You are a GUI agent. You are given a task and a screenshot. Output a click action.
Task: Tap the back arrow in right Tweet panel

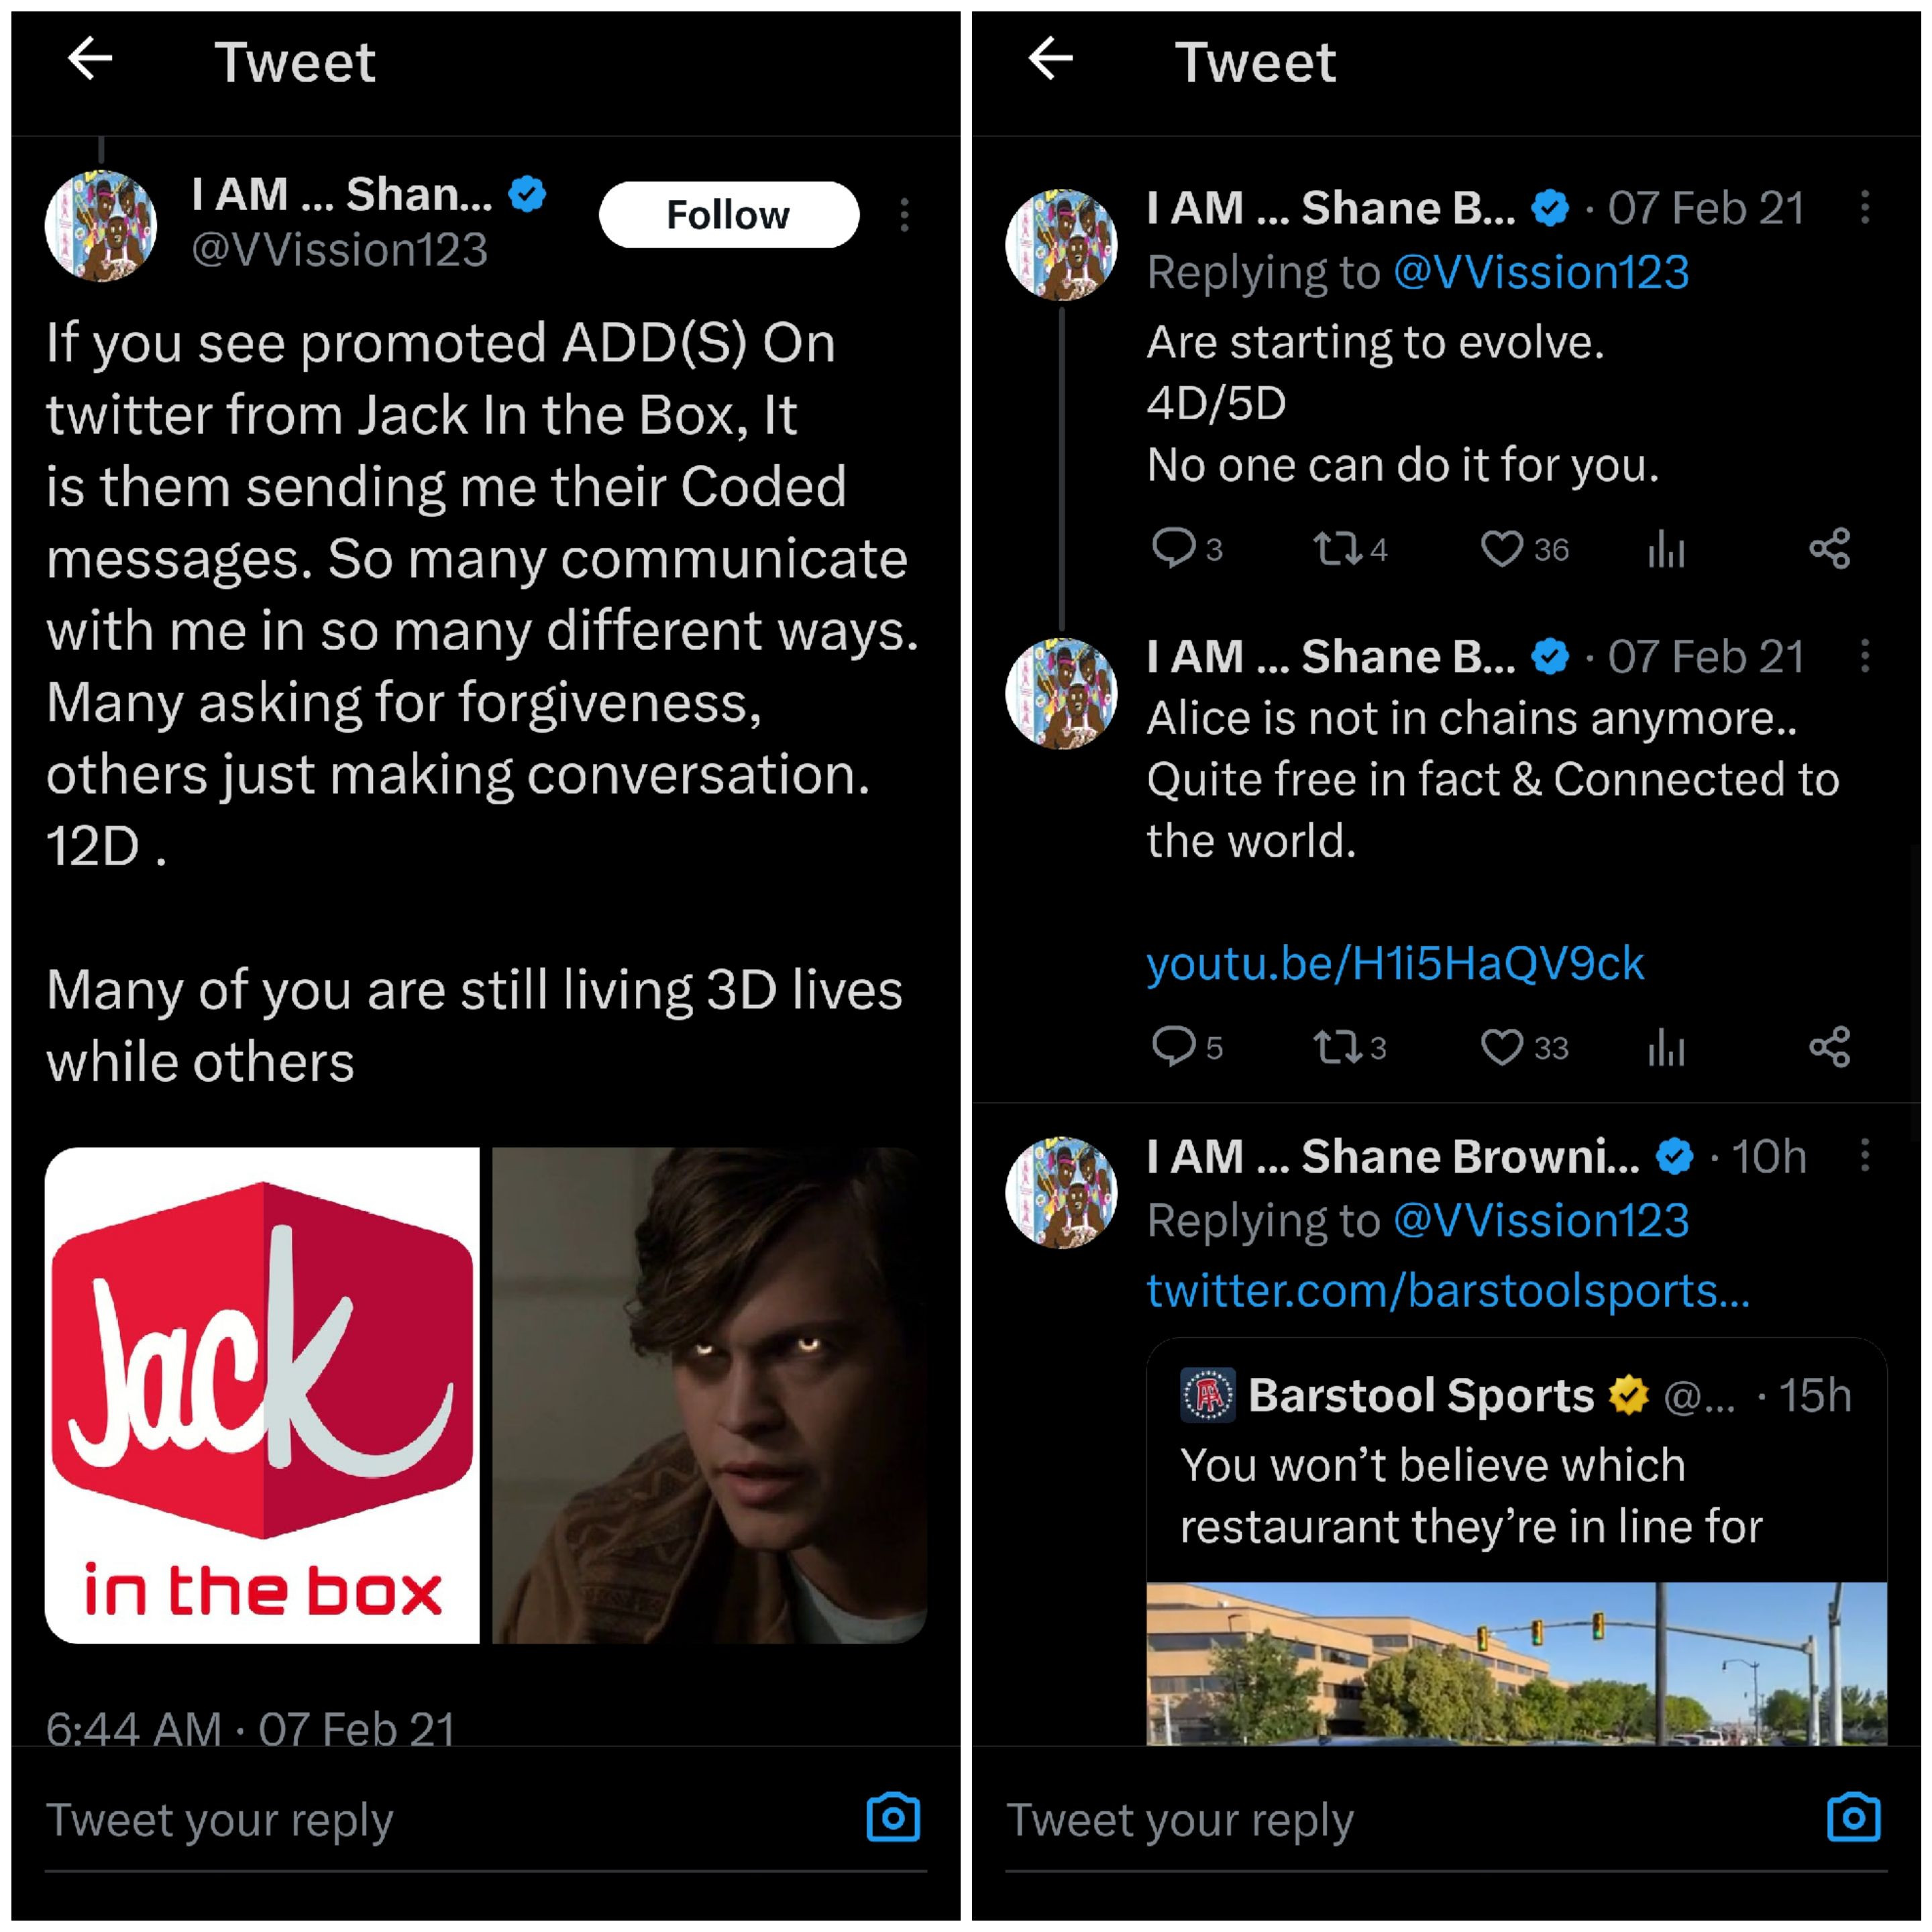[1050, 59]
